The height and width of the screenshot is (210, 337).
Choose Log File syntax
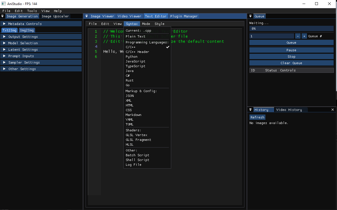tap(147, 165)
